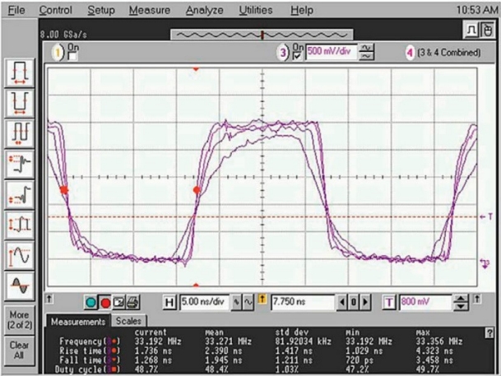The image size is (501, 376).
Task: Click the fall time measurement icon
Action: pos(19,162)
